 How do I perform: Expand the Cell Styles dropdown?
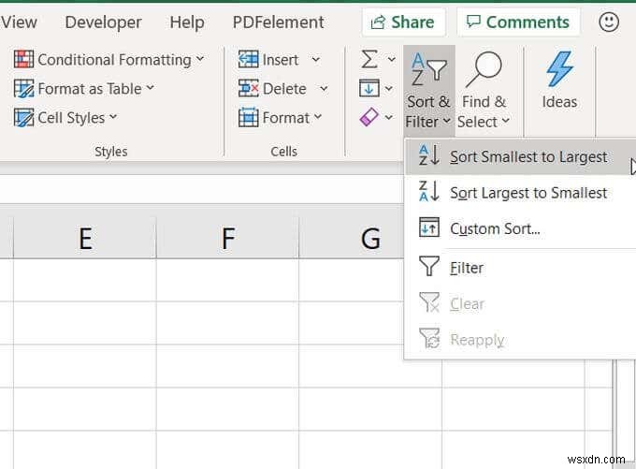tap(114, 118)
